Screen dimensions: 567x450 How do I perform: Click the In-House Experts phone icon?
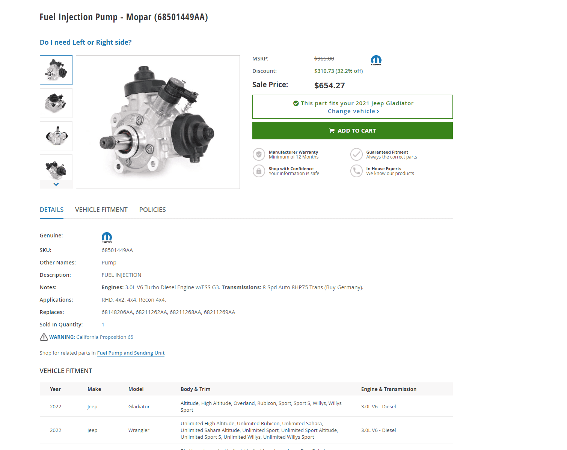coord(356,171)
